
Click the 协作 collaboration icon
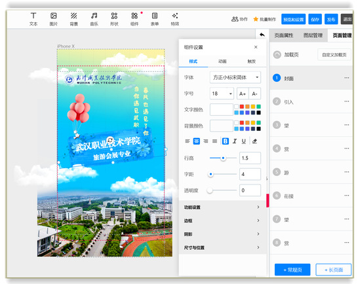[235, 19]
